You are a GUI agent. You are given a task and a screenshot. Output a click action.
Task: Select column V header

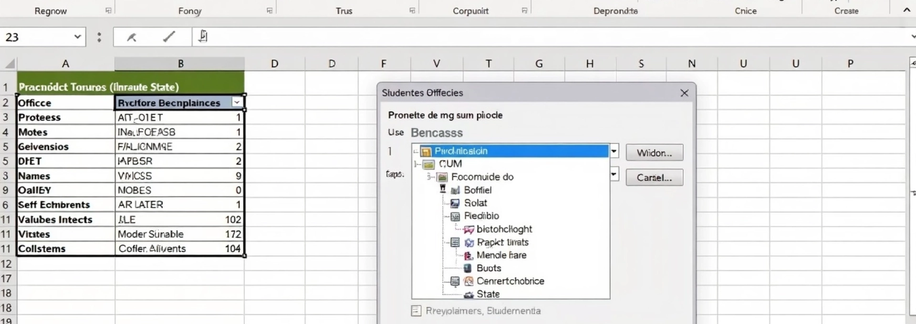(x=436, y=63)
